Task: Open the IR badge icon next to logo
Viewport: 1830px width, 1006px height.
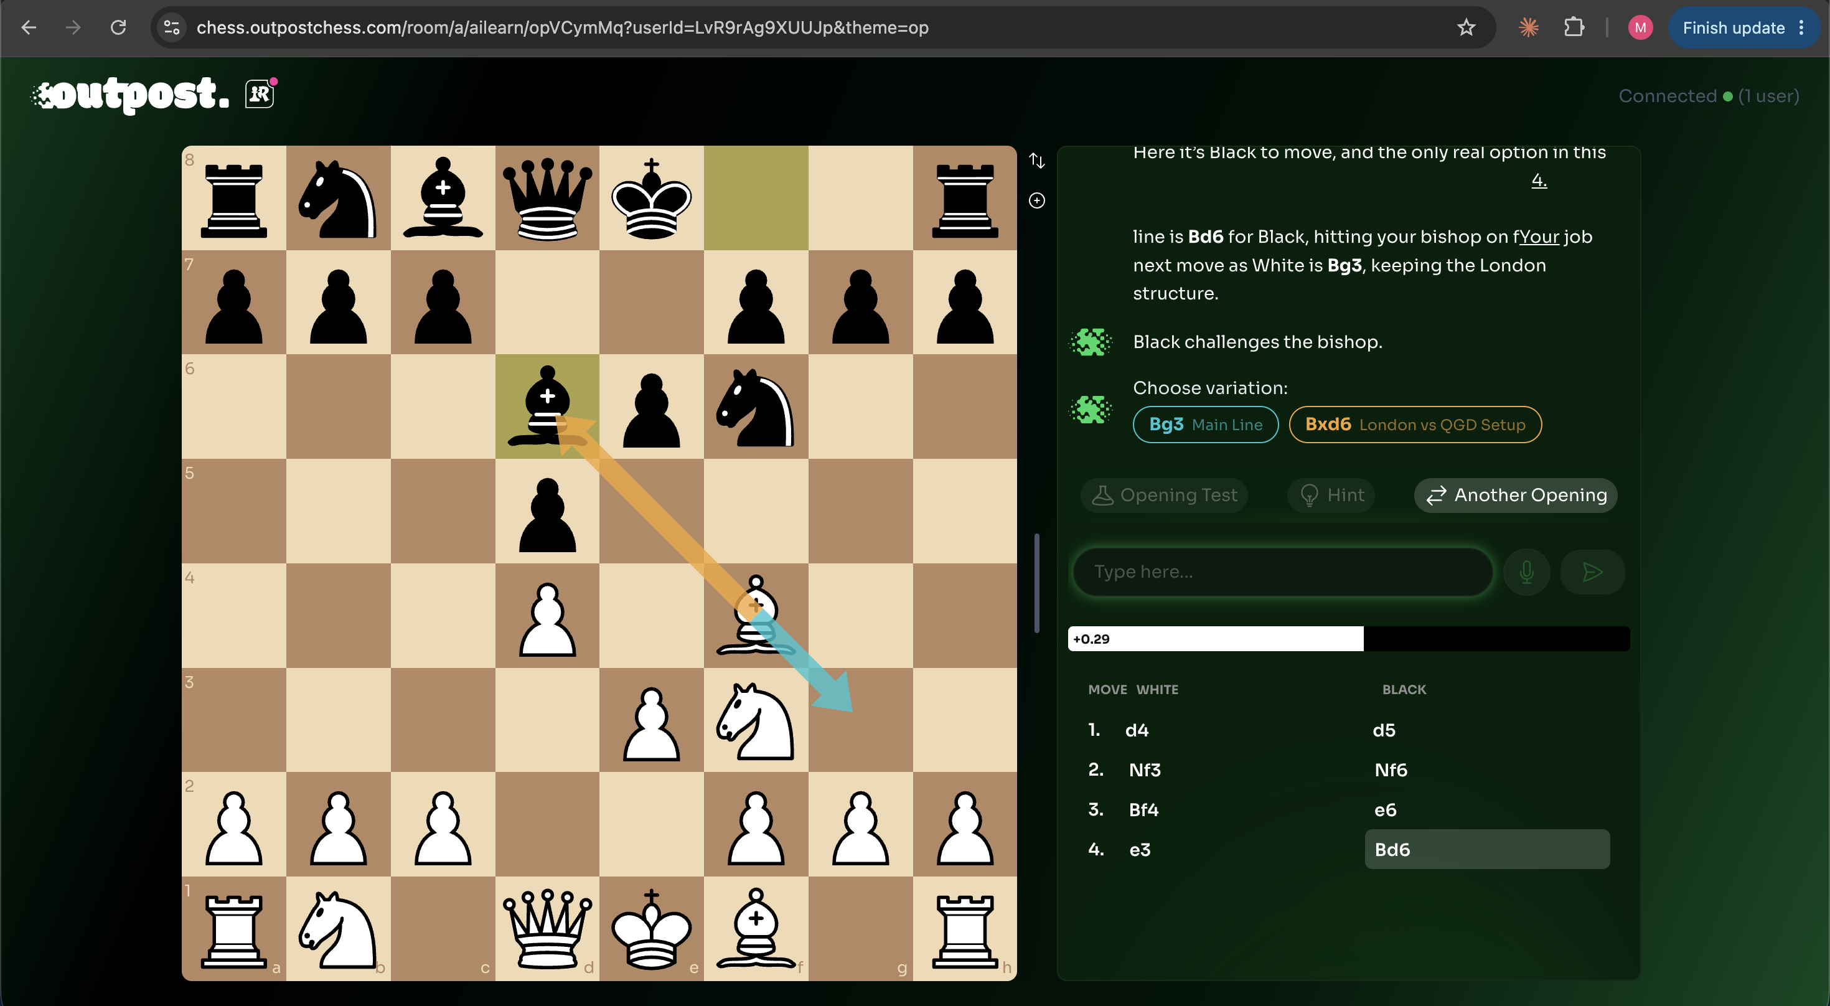Action: point(260,93)
